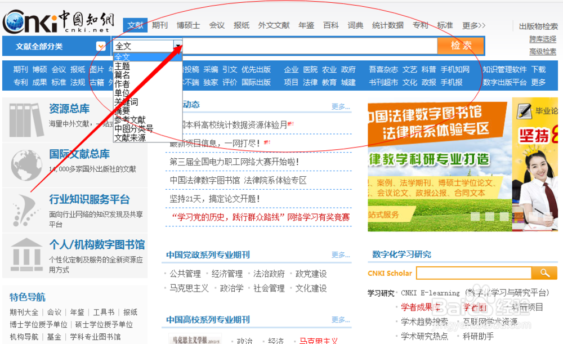The height and width of the screenshot is (344, 563).
Task: Open 坚持21天，搞定论文开题 news link
Action: 215,199
